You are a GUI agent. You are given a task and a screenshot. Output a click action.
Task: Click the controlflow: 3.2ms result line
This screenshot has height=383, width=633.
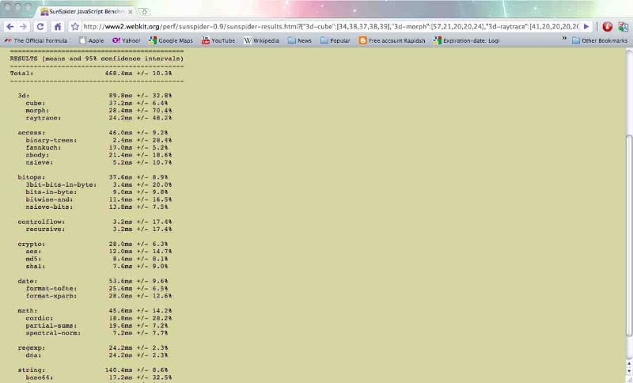click(x=95, y=222)
